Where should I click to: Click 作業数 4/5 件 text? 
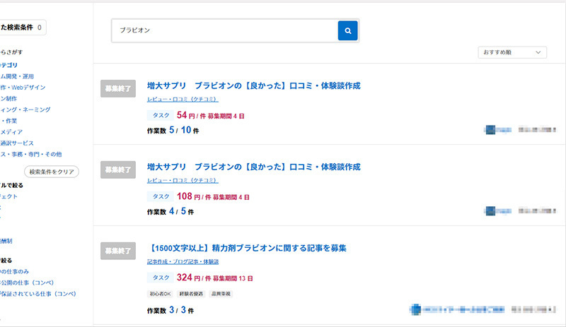click(171, 211)
